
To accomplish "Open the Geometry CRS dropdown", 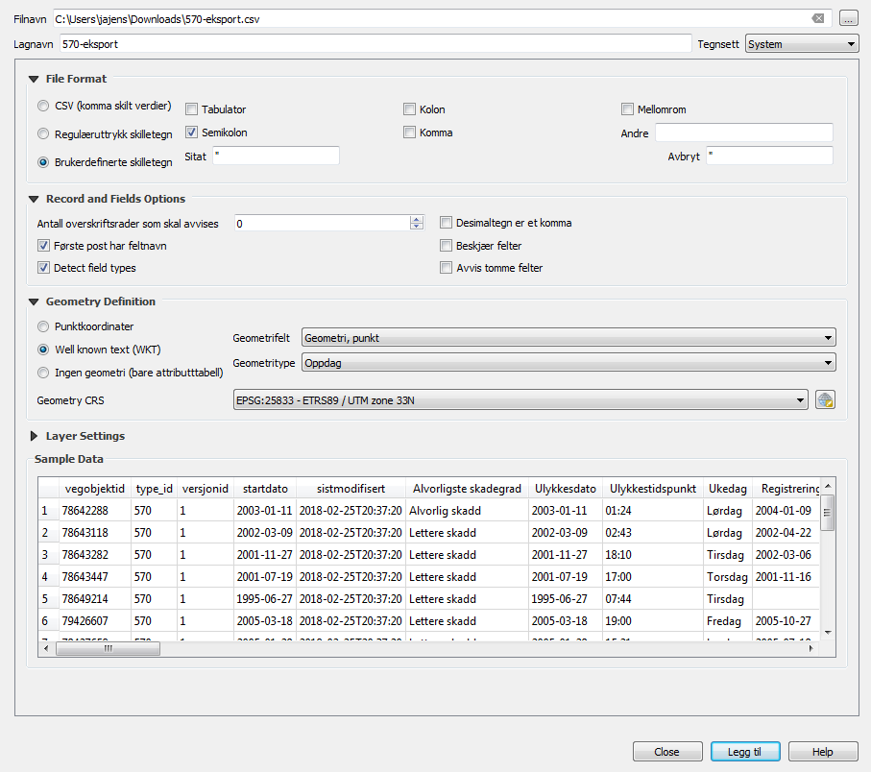I will [520, 399].
